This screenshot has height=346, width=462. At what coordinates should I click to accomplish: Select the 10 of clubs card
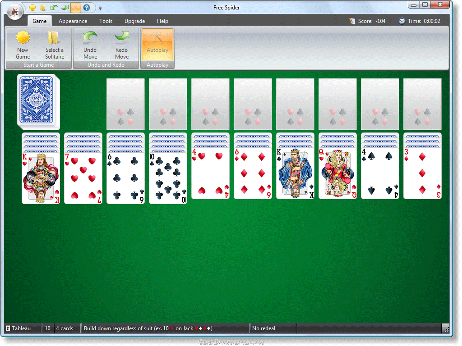(168, 178)
